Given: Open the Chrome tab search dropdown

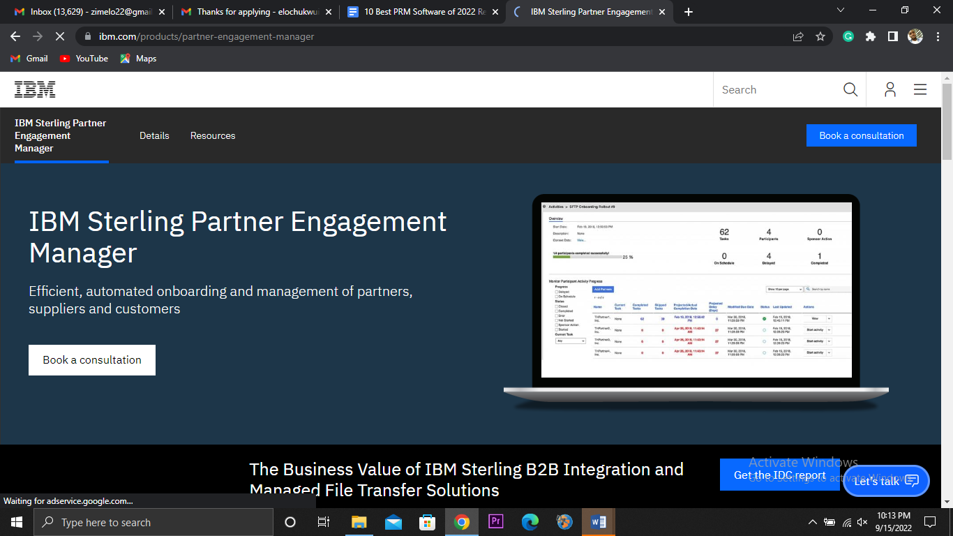Looking at the screenshot, I should [840, 10].
